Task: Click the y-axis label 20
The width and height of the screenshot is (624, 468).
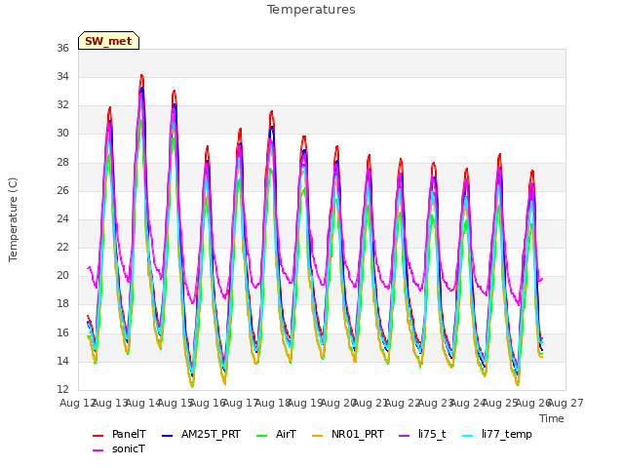Action: 62,275
